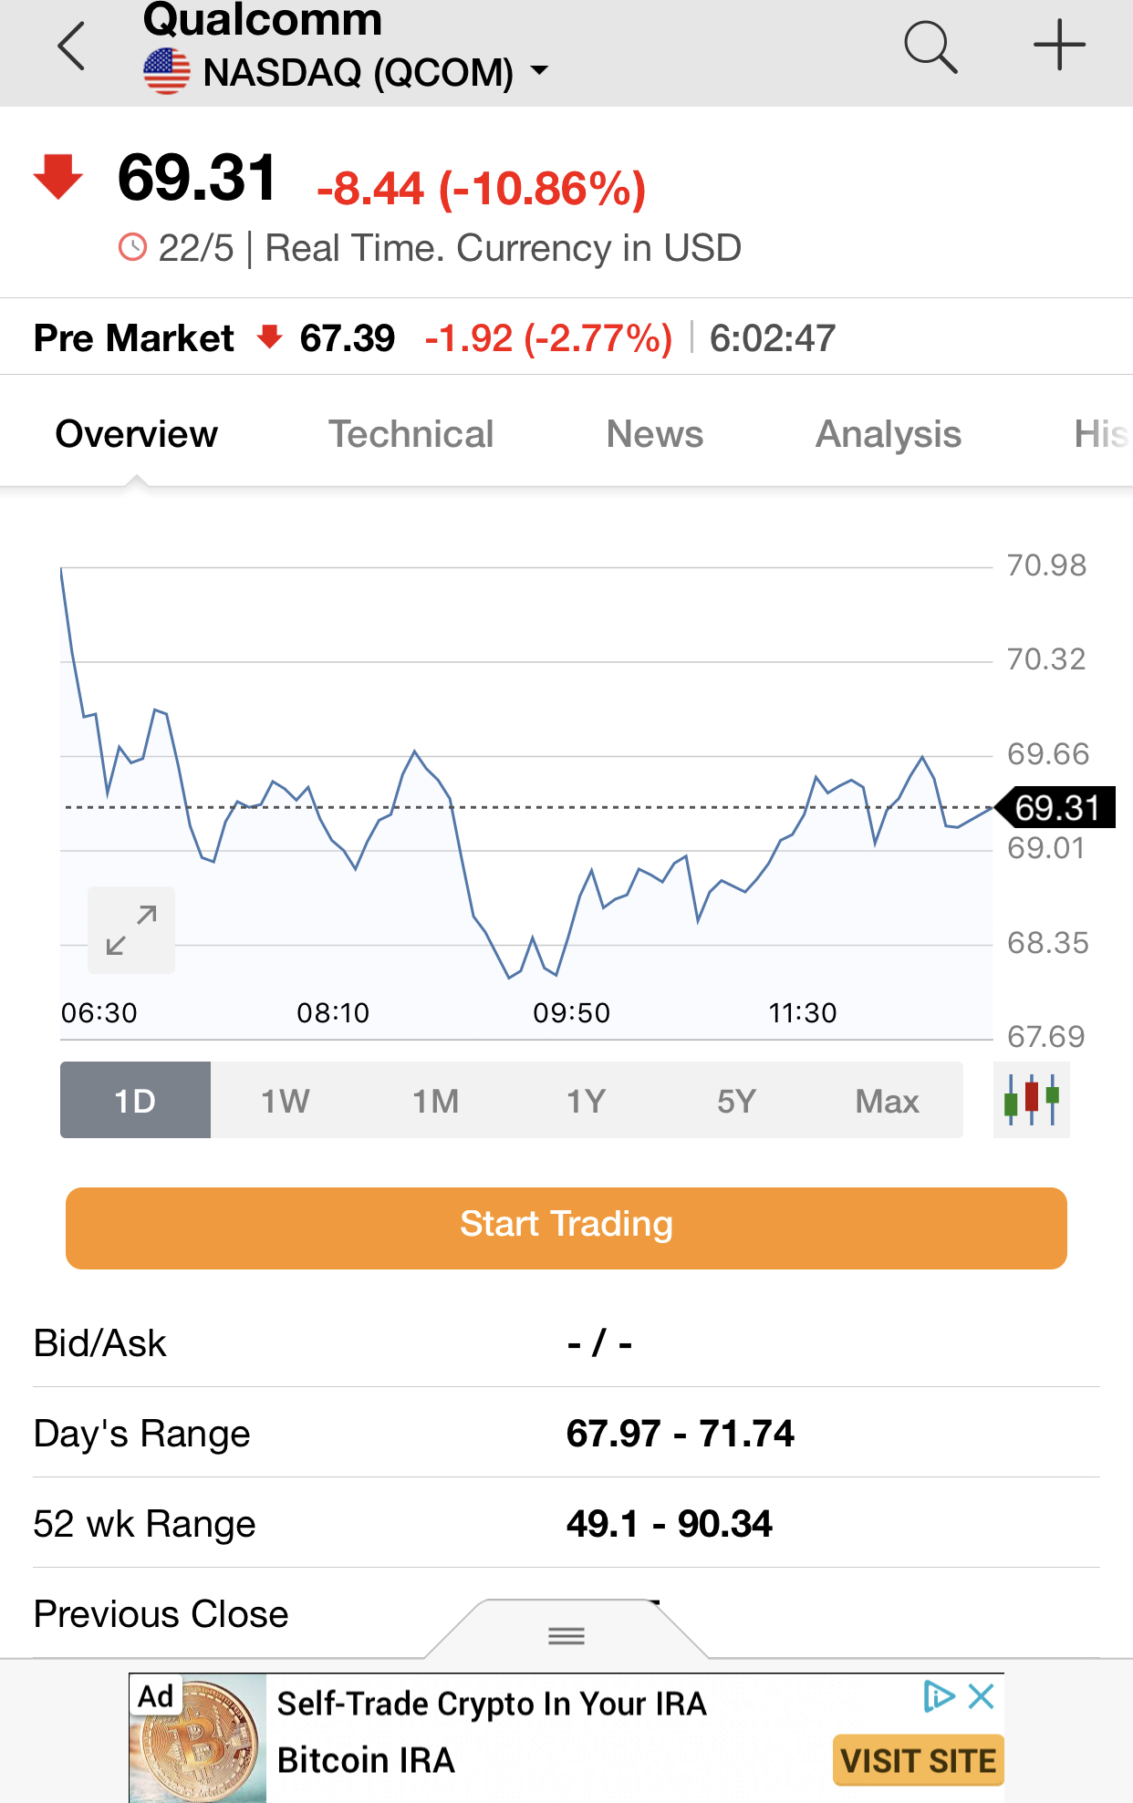This screenshot has height=1803, width=1133.
Task: Open the Analysis tab
Action: pyautogui.click(x=889, y=434)
